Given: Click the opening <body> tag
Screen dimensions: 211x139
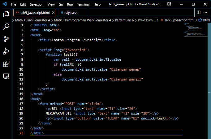Looking at the screenshot, I should pyautogui.click(x=36, y=99).
